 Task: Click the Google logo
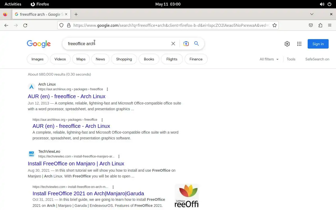[x=39, y=44]
